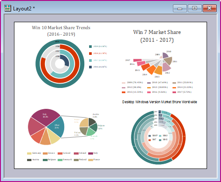Click the 2019 teal legend swatch
The width and height of the screenshot is (221, 182).
[90, 47]
